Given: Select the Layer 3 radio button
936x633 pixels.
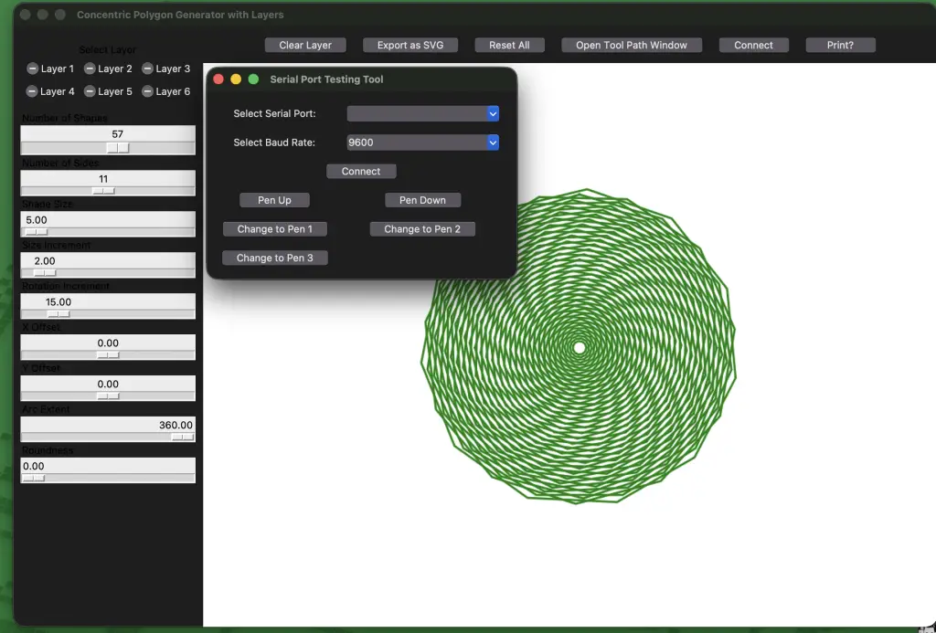Looking at the screenshot, I should coord(166,69).
